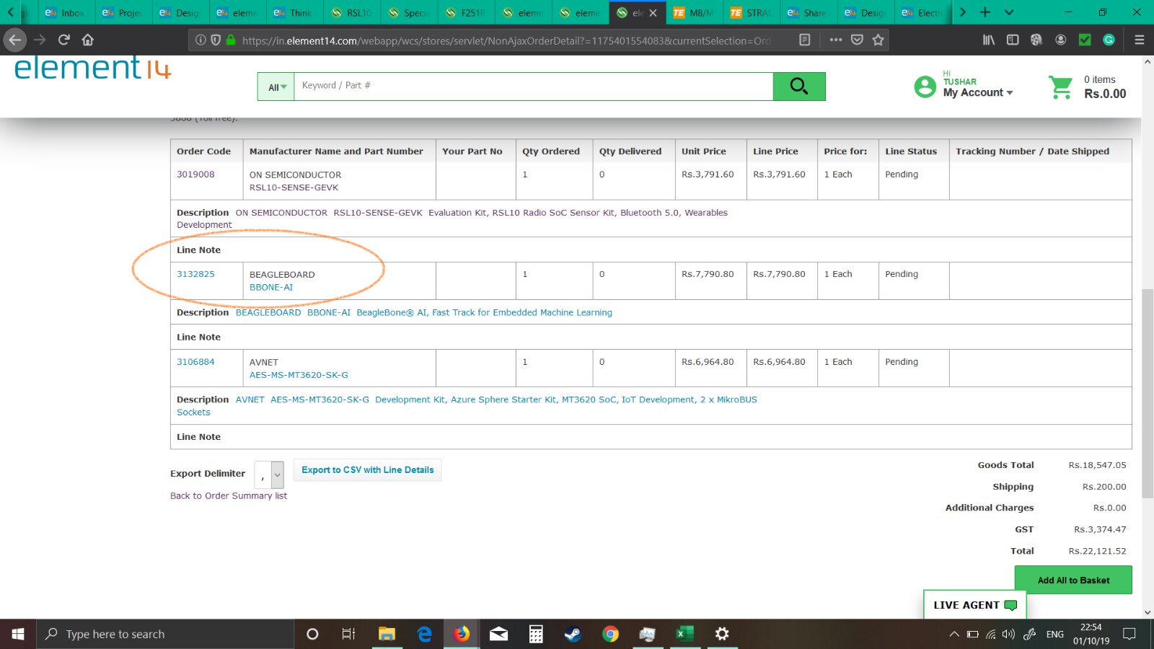
Task: Open order code 3019008
Action: click(x=195, y=175)
